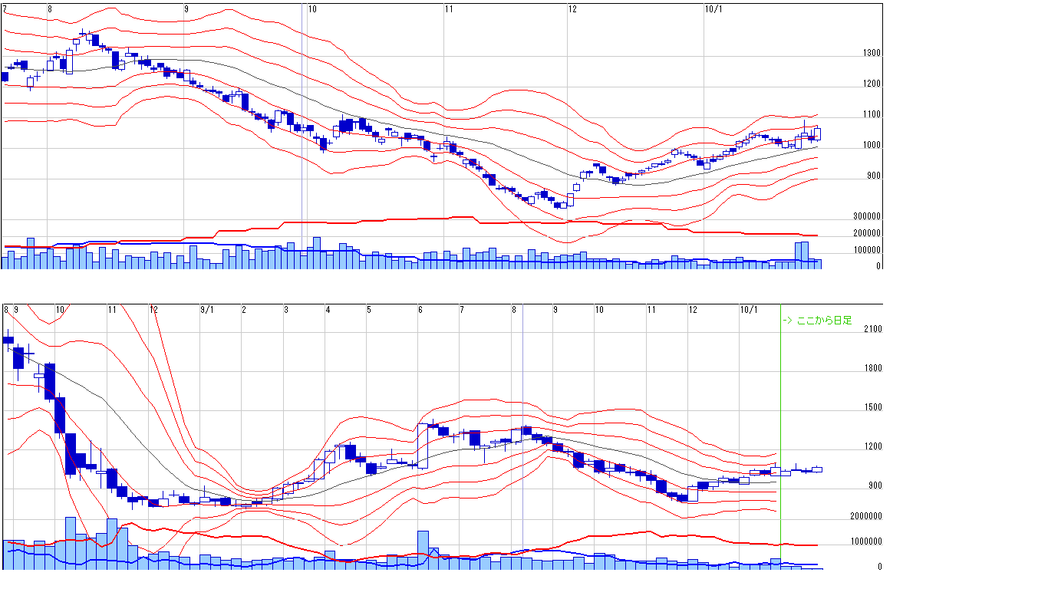Select the 1500 price axis label
1048x589 pixels.
coord(872,408)
